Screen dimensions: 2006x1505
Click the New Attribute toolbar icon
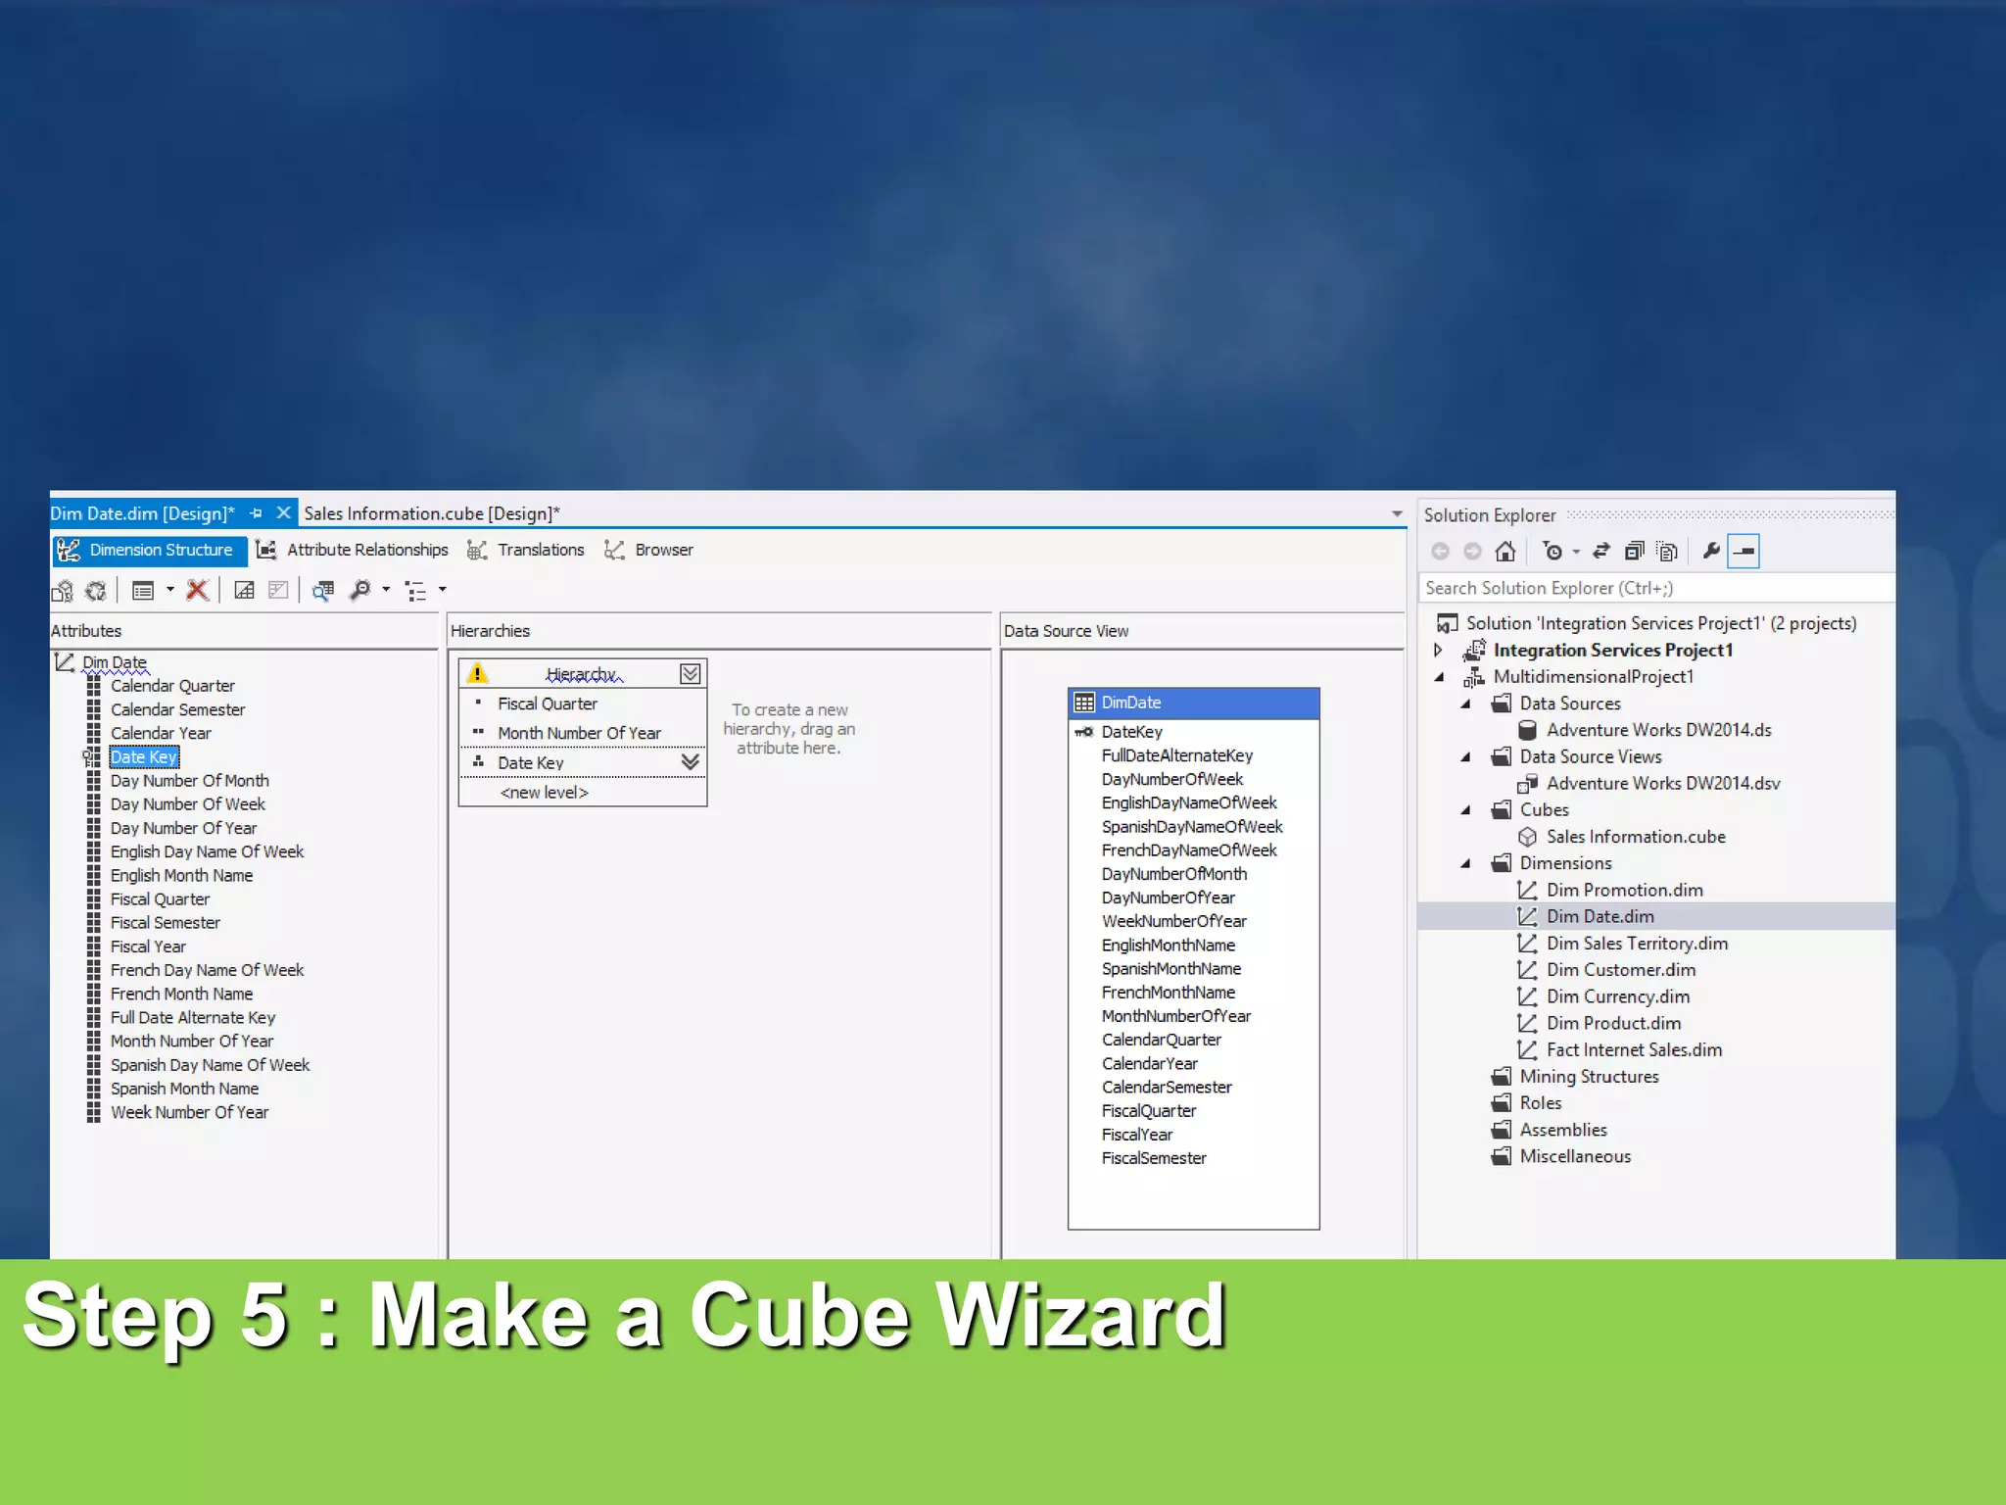(245, 590)
